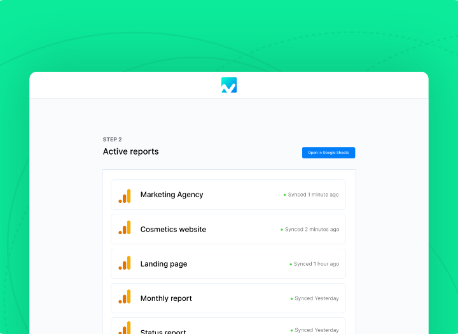The image size is (458, 334).
Task: Click Google Analytics icon for Monthly report
Action: point(125,296)
